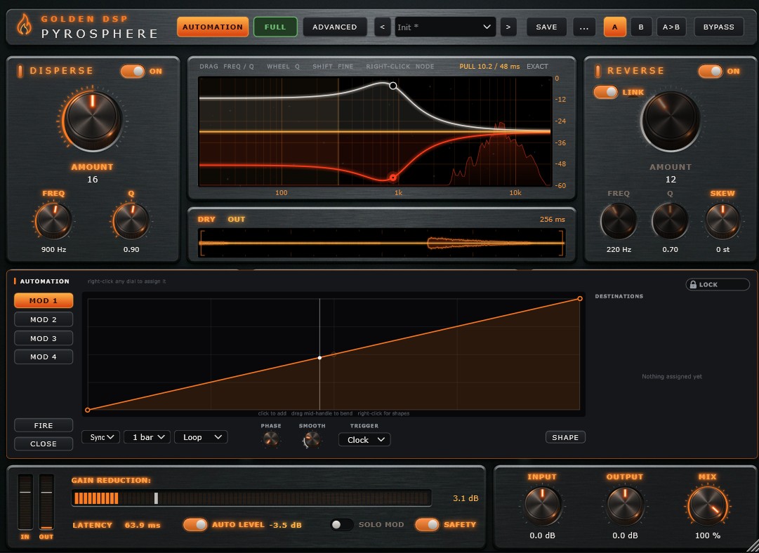Toggle the DISPERSE section ON switch
759x553 pixels.
click(133, 71)
